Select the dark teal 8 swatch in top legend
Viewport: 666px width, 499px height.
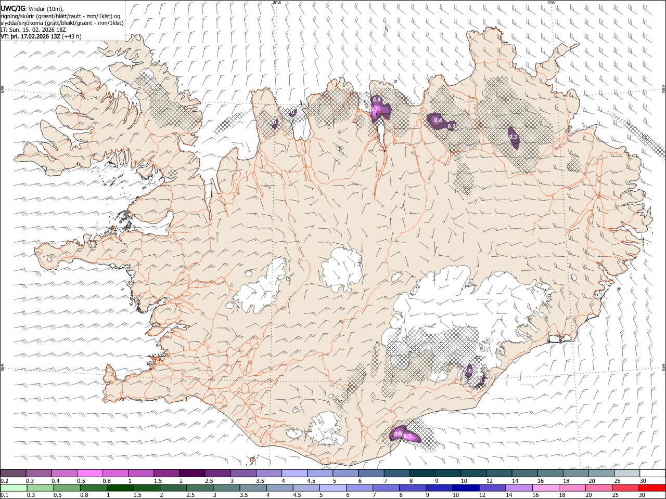[x=421, y=473]
